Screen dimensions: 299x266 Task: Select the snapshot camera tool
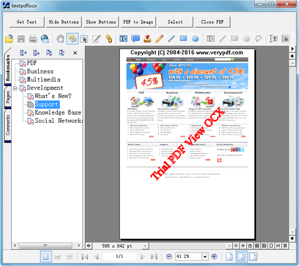[286, 39]
